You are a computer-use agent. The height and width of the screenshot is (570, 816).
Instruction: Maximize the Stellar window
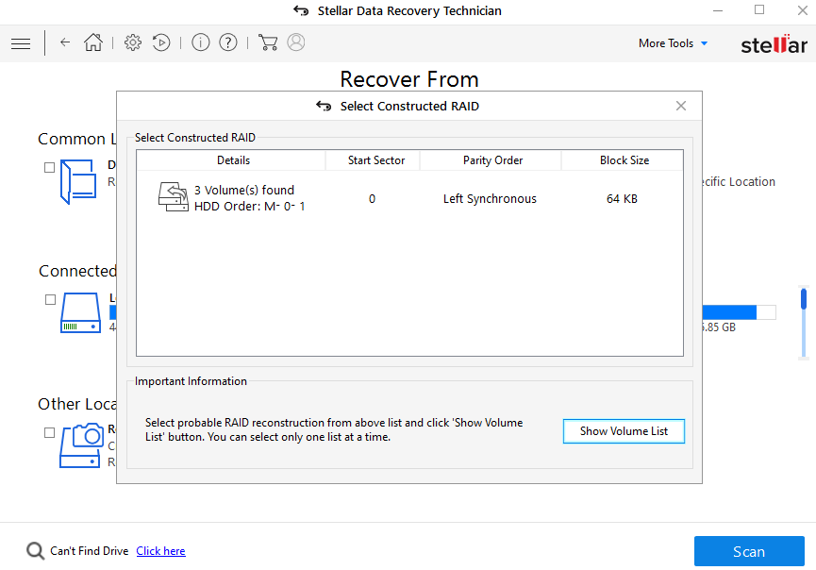click(759, 9)
